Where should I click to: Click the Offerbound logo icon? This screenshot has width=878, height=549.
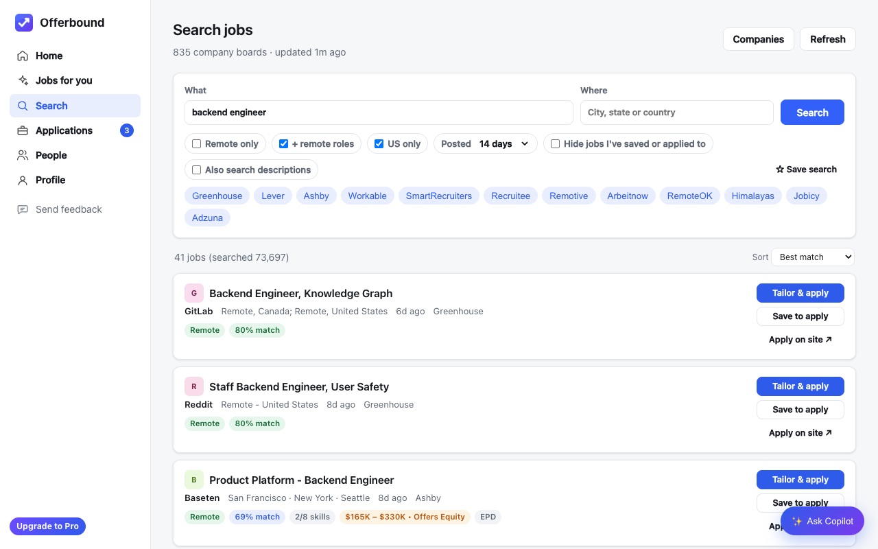(x=24, y=23)
